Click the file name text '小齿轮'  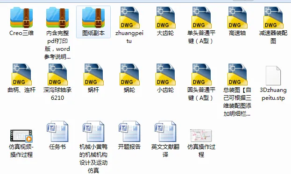pos(165,90)
